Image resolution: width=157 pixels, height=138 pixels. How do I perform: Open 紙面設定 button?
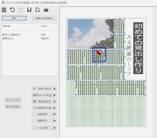(42, 121)
